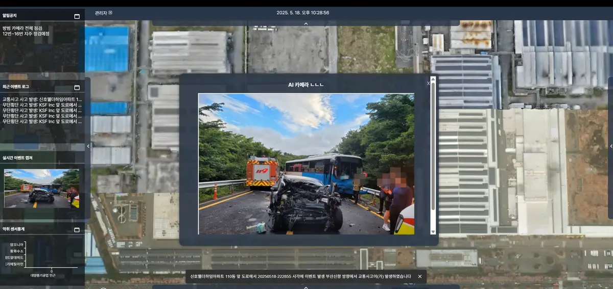The image size is (613, 289).
Task: Collapse the top panel using the chevron
Action: [x=306, y=23]
